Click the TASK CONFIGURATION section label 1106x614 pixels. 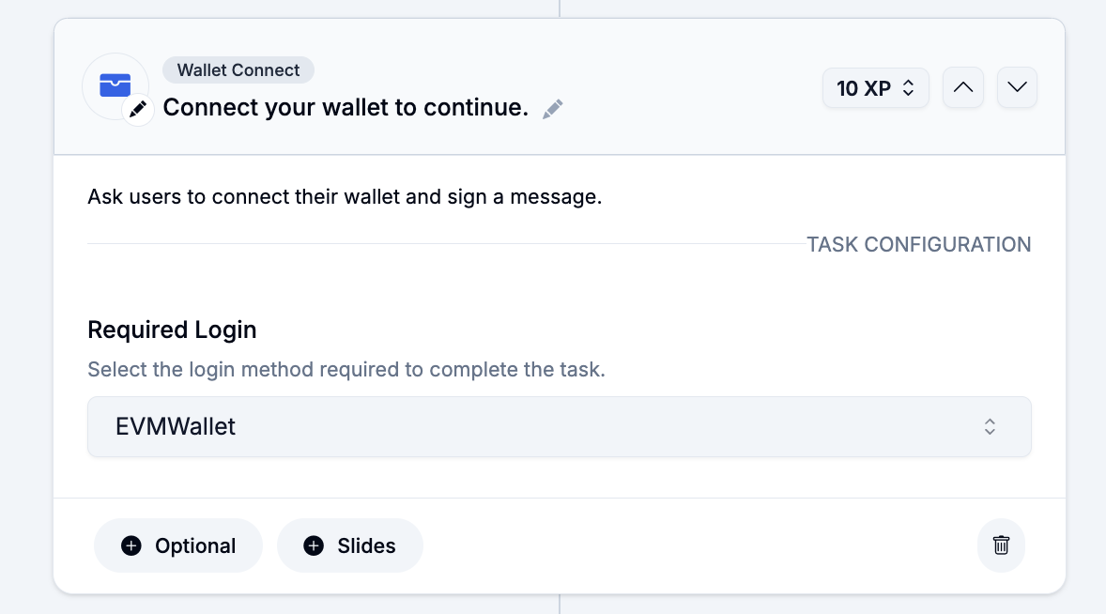918,245
